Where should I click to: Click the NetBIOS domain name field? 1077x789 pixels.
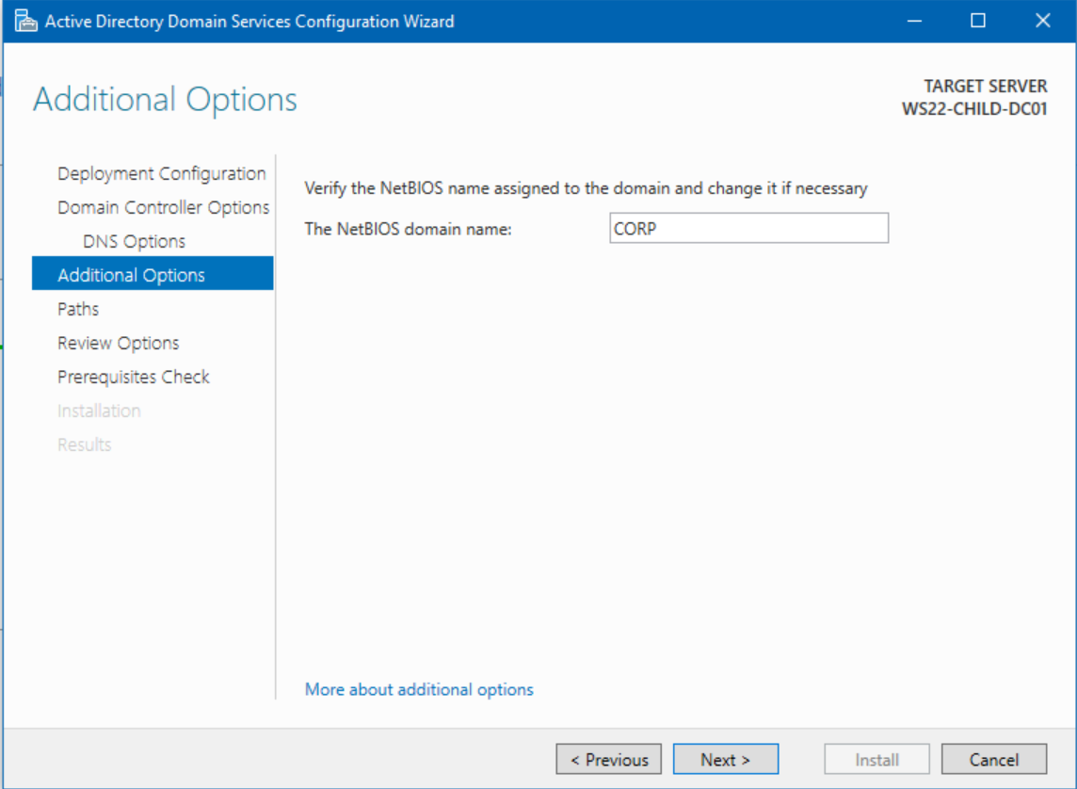click(x=748, y=228)
